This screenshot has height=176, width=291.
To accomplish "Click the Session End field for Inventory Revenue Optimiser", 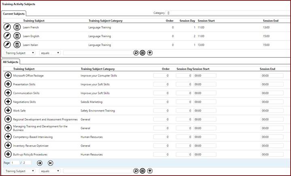I will 272,146.
